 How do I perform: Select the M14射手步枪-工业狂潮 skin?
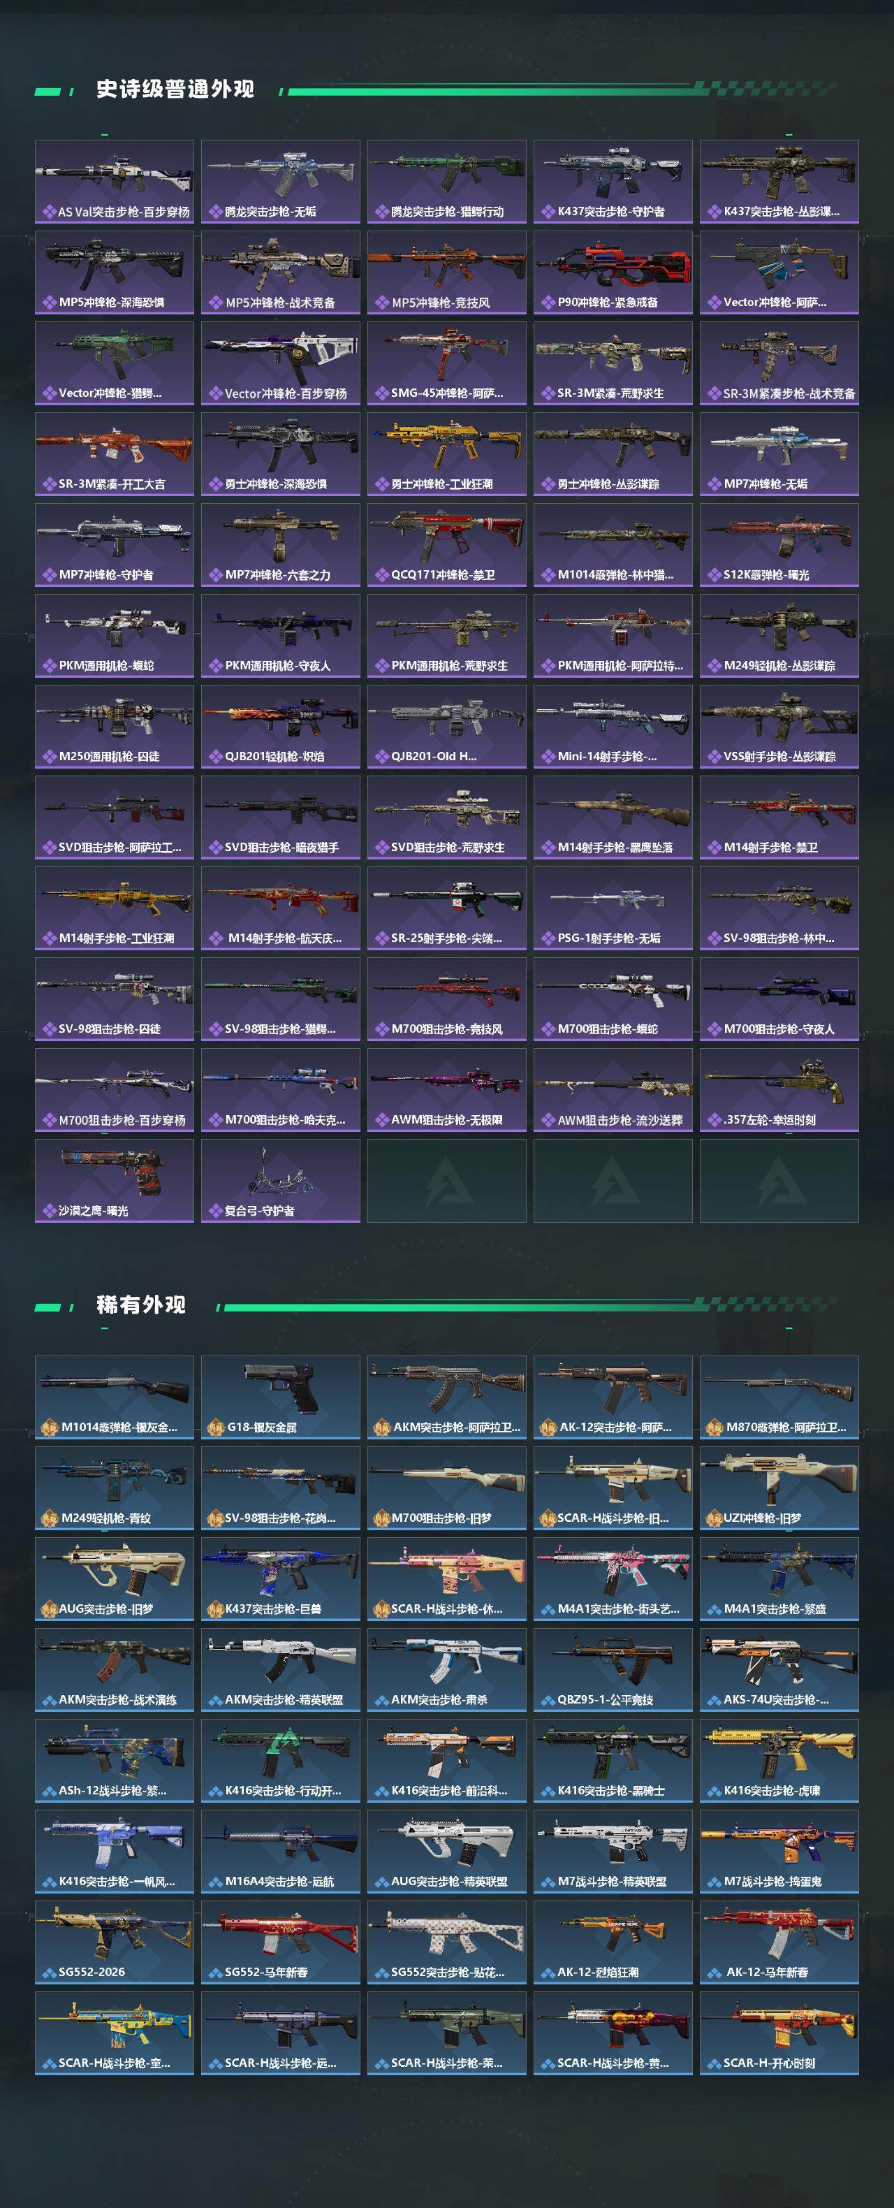coord(114,908)
